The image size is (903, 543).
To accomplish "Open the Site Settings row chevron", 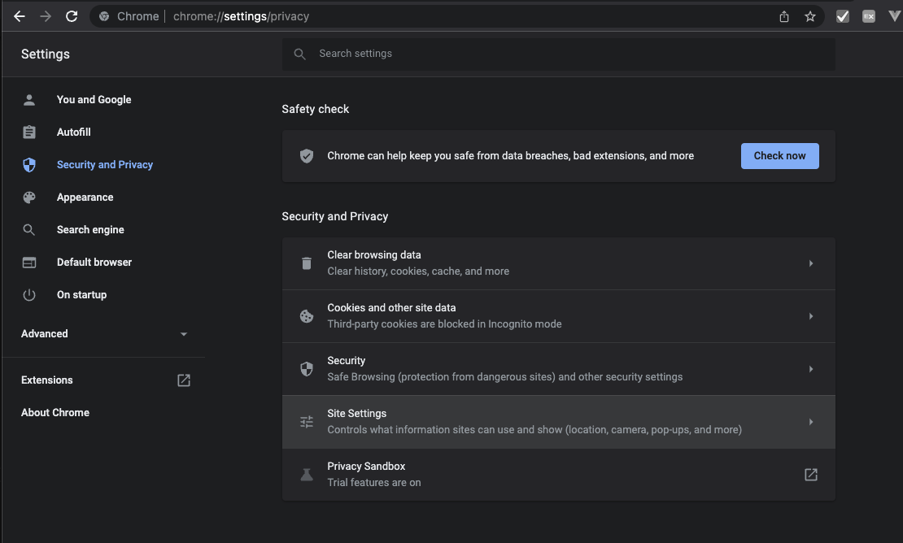I will [x=811, y=422].
